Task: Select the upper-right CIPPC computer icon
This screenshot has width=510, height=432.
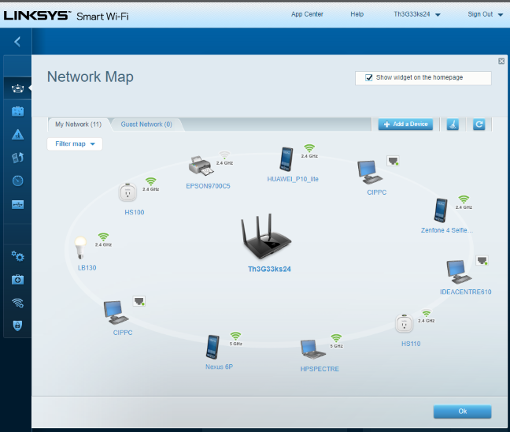Action: (x=370, y=173)
